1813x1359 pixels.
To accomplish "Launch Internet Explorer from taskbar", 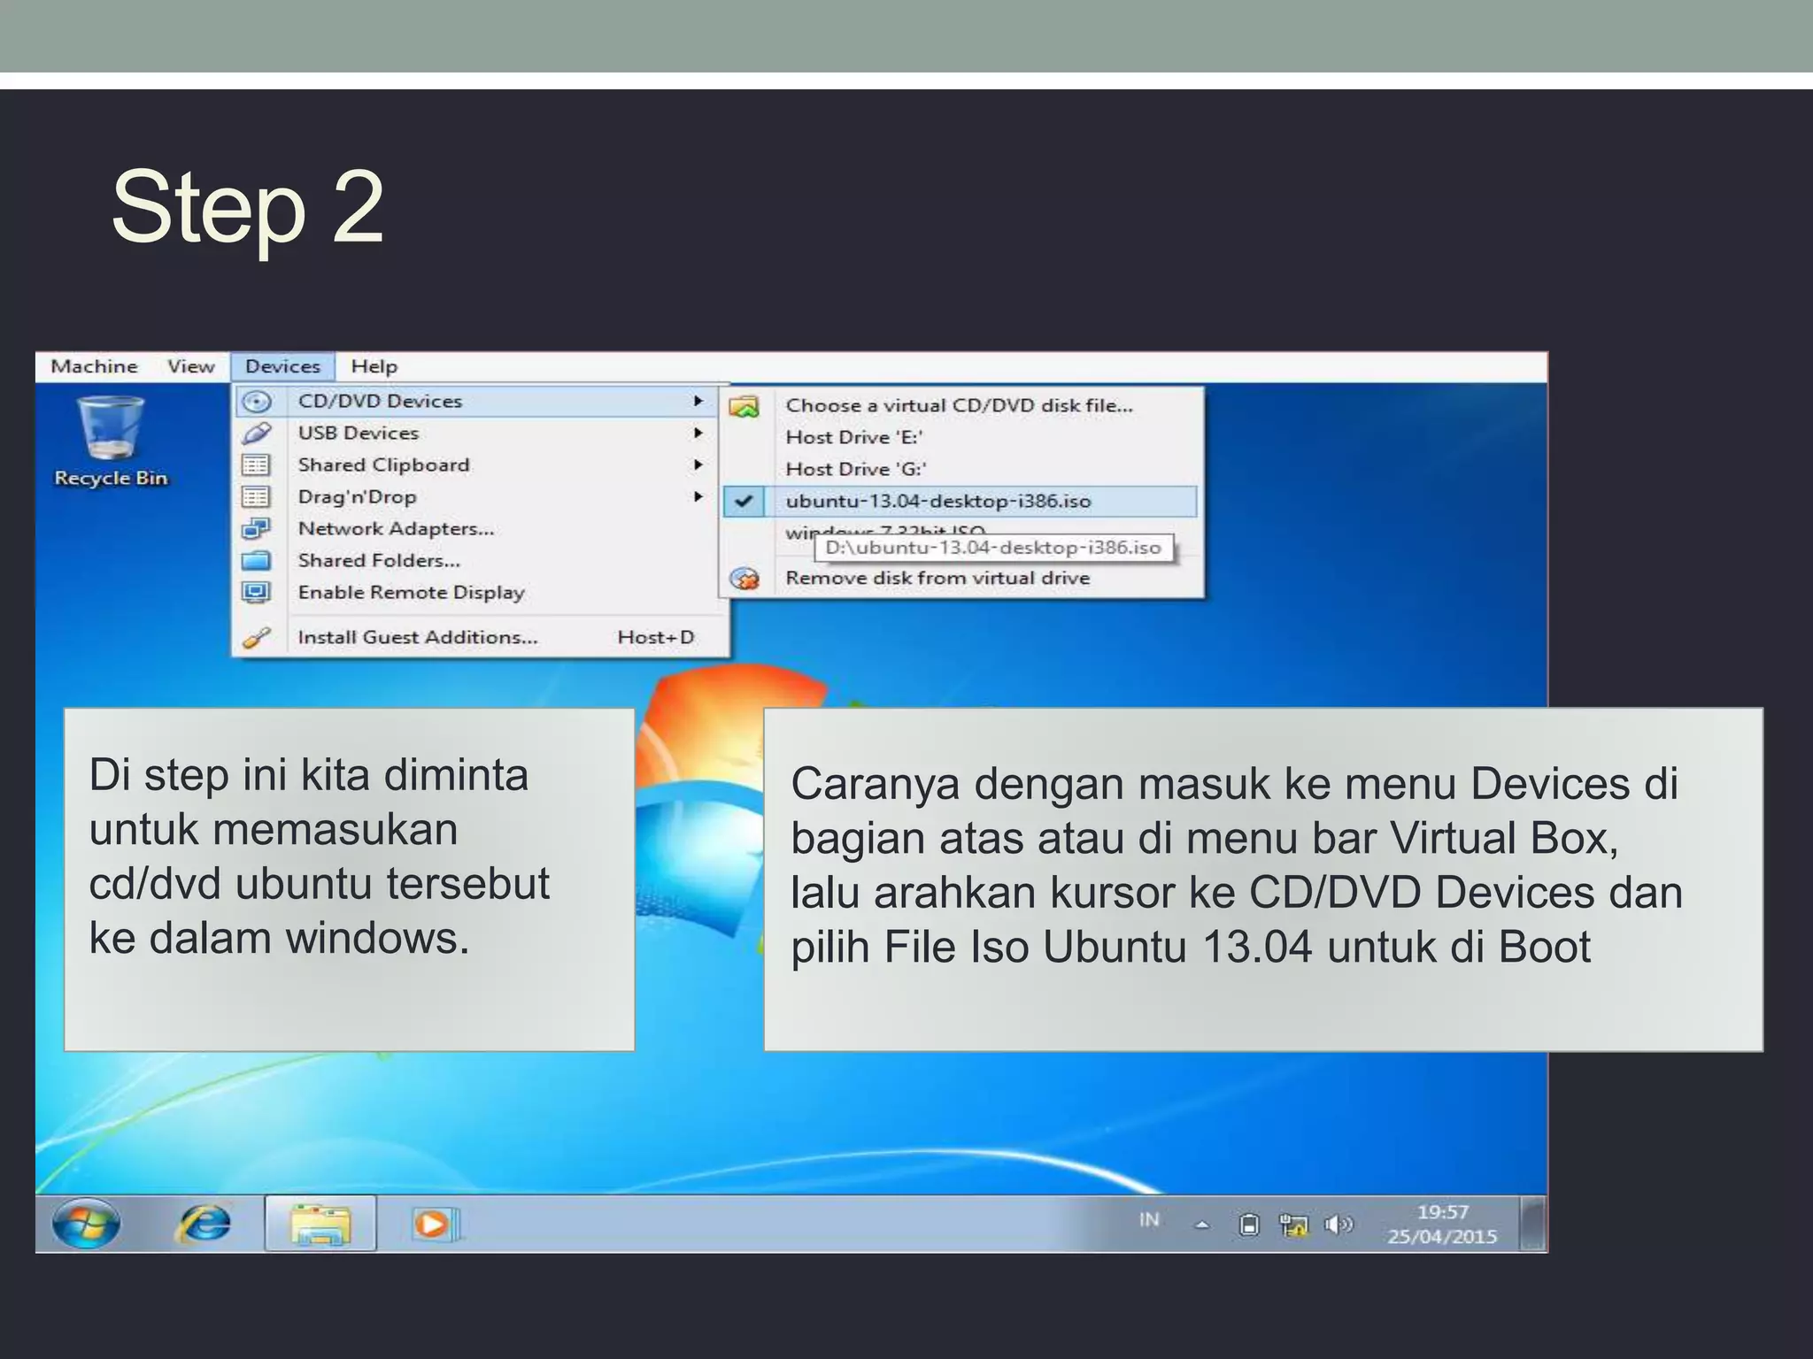I will (x=204, y=1224).
